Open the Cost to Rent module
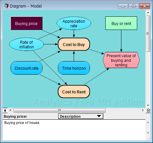The height and width of the screenshot is (143, 153). (74, 92)
